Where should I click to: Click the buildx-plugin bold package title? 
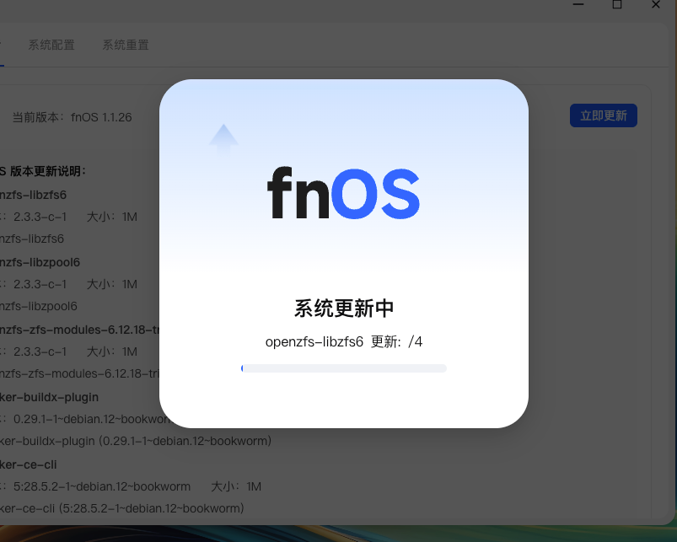pos(49,397)
